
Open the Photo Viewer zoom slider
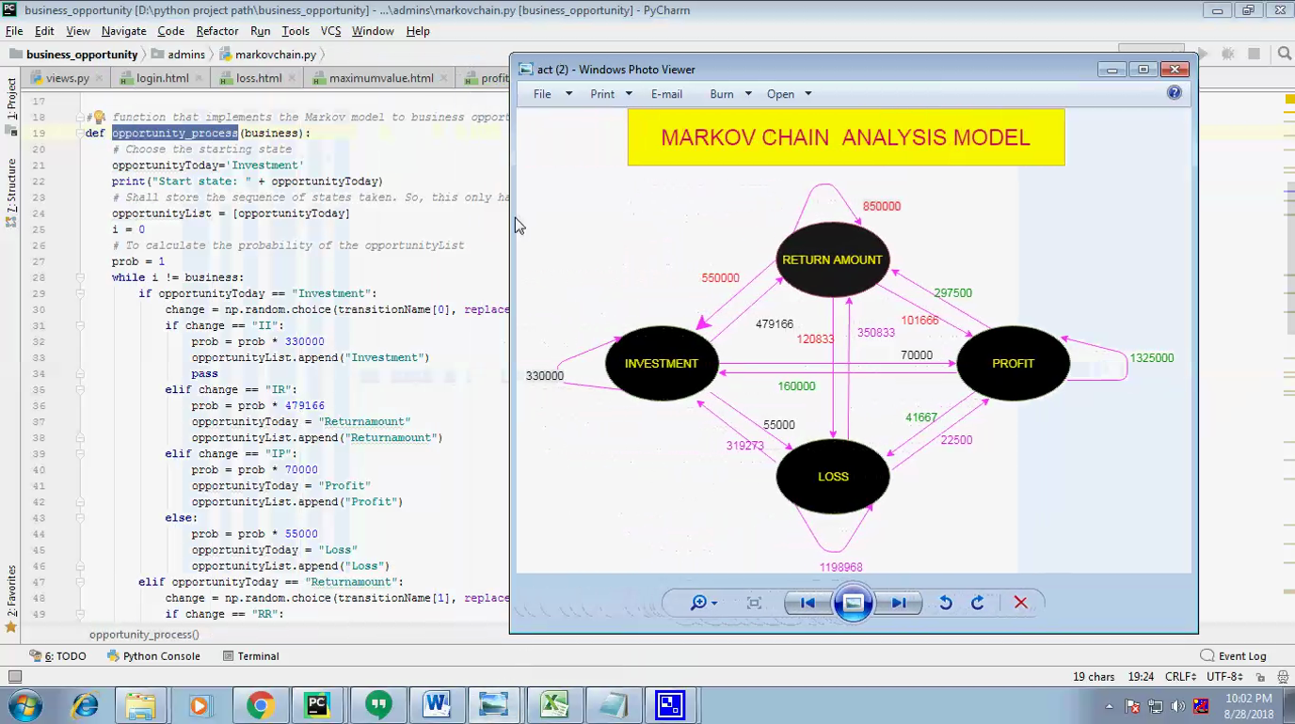coord(703,603)
